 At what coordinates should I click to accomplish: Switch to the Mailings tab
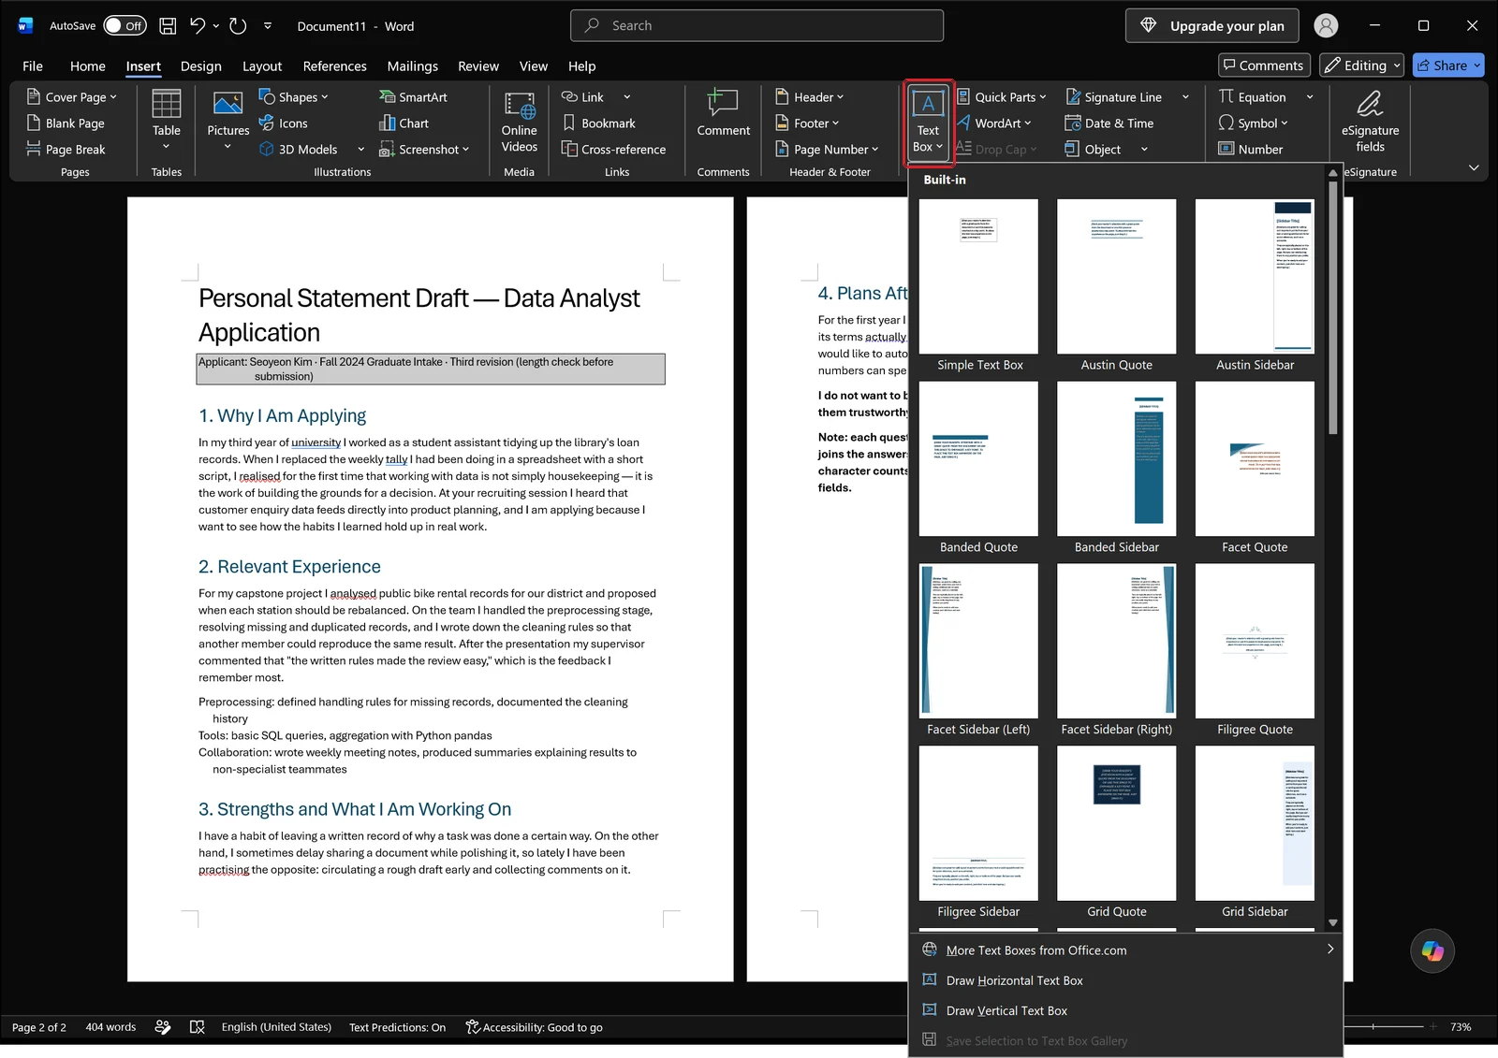(412, 66)
